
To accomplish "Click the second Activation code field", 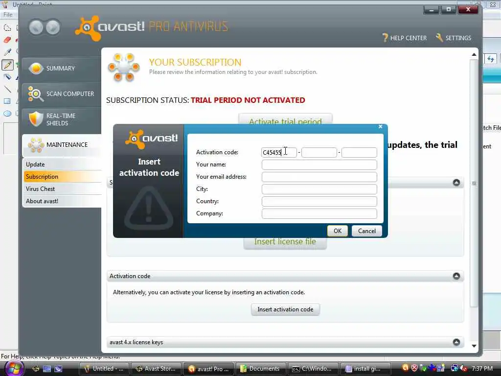I will (x=319, y=153).
